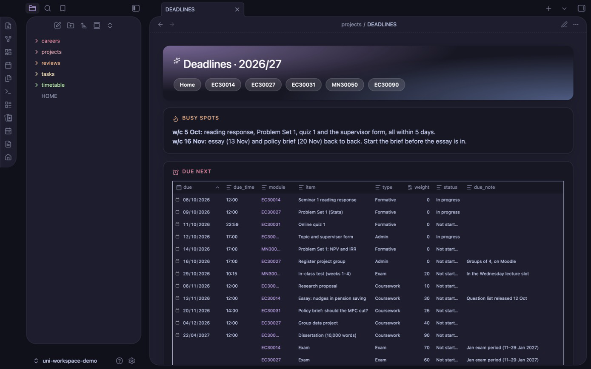Open graph view from the ribbon
Image resolution: width=591 pixels, height=369 pixels.
click(x=8, y=39)
